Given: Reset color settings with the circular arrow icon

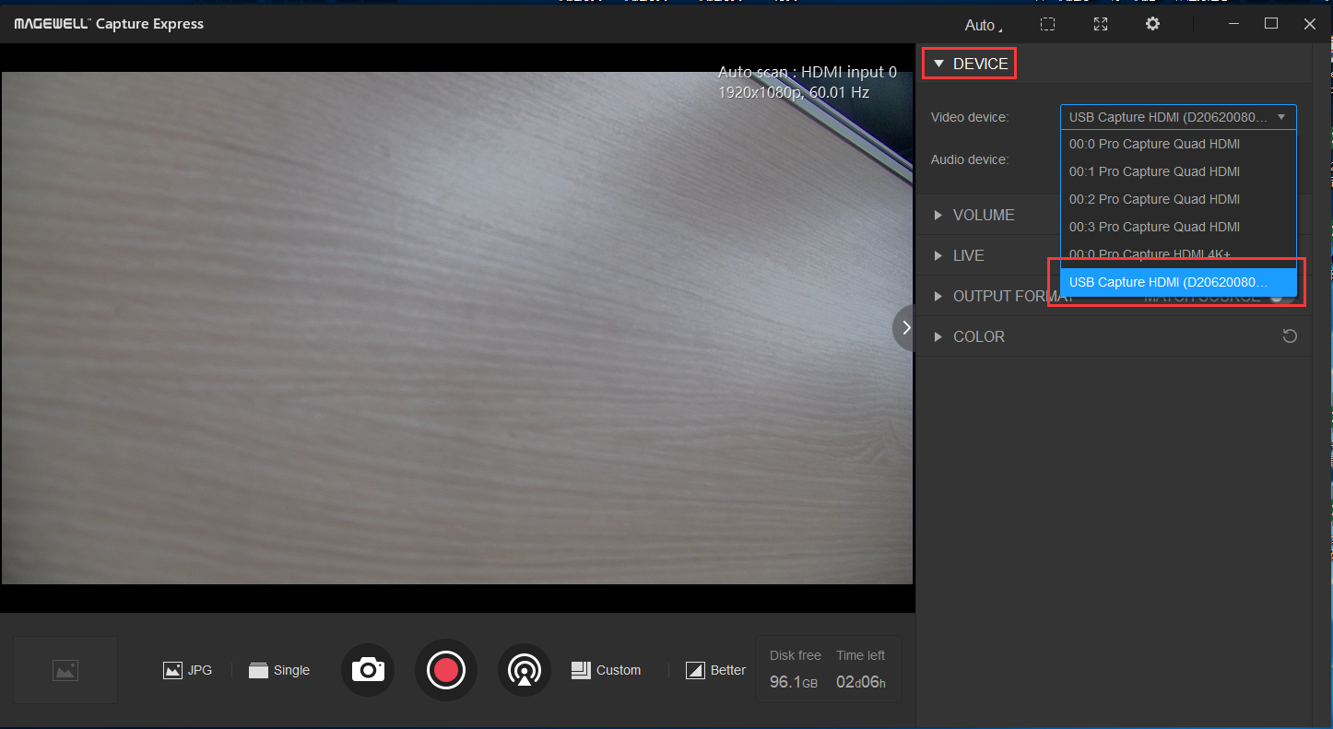Looking at the screenshot, I should [x=1290, y=336].
